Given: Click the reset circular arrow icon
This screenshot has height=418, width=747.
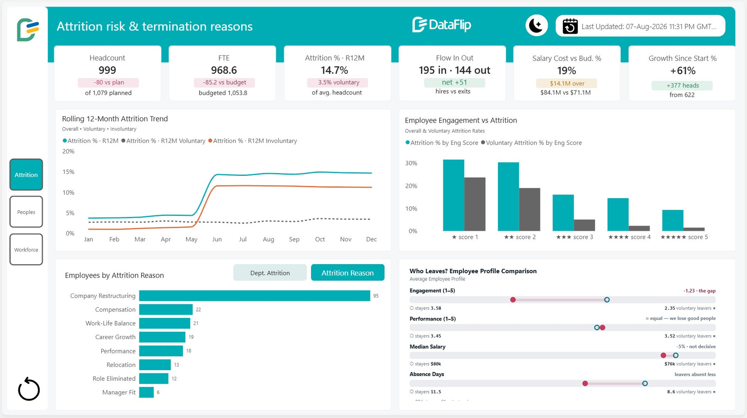Looking at the screenshot, I should click(29, 389).
